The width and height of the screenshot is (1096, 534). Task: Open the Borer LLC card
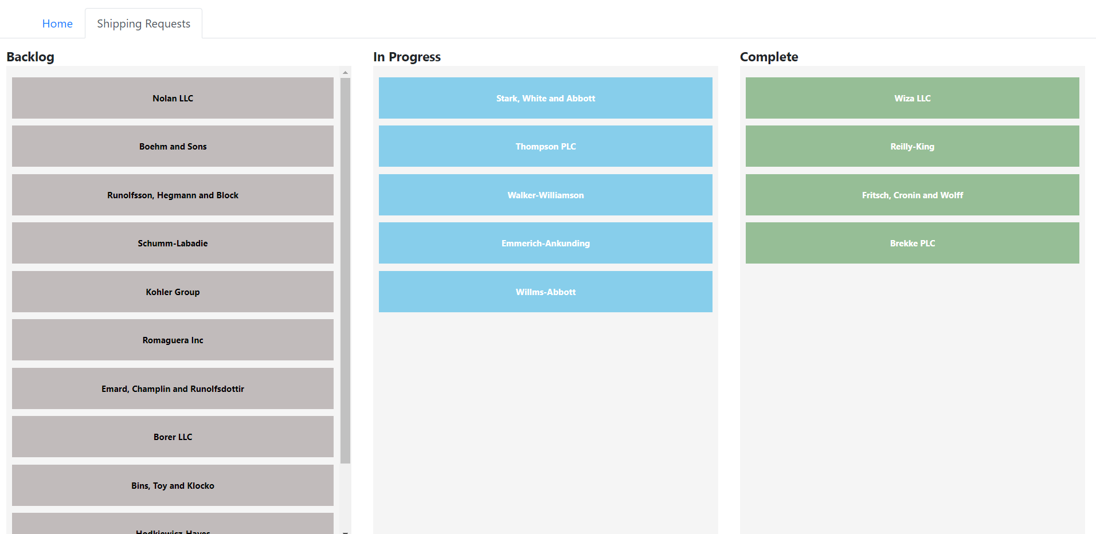[x=173, y=437]
